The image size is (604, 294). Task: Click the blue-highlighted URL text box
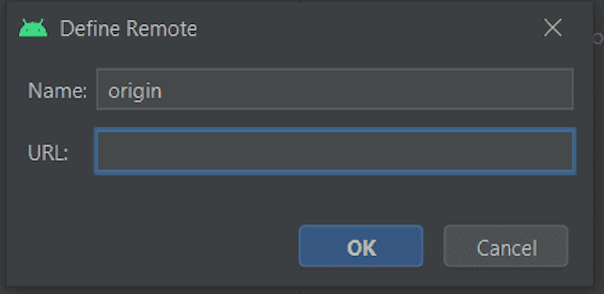335,151
